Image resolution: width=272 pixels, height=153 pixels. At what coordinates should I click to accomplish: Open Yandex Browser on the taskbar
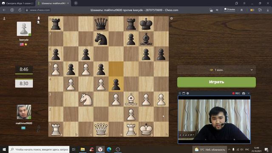(100, 149)
